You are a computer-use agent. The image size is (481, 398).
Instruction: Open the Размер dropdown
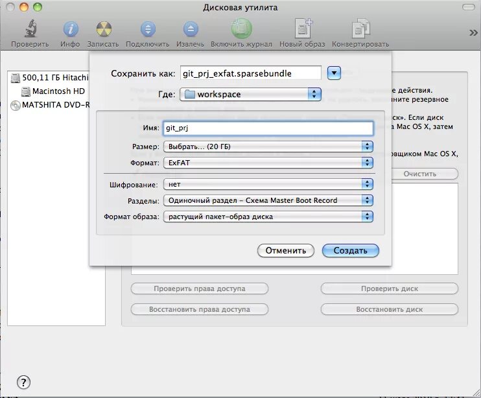(268, 146)
